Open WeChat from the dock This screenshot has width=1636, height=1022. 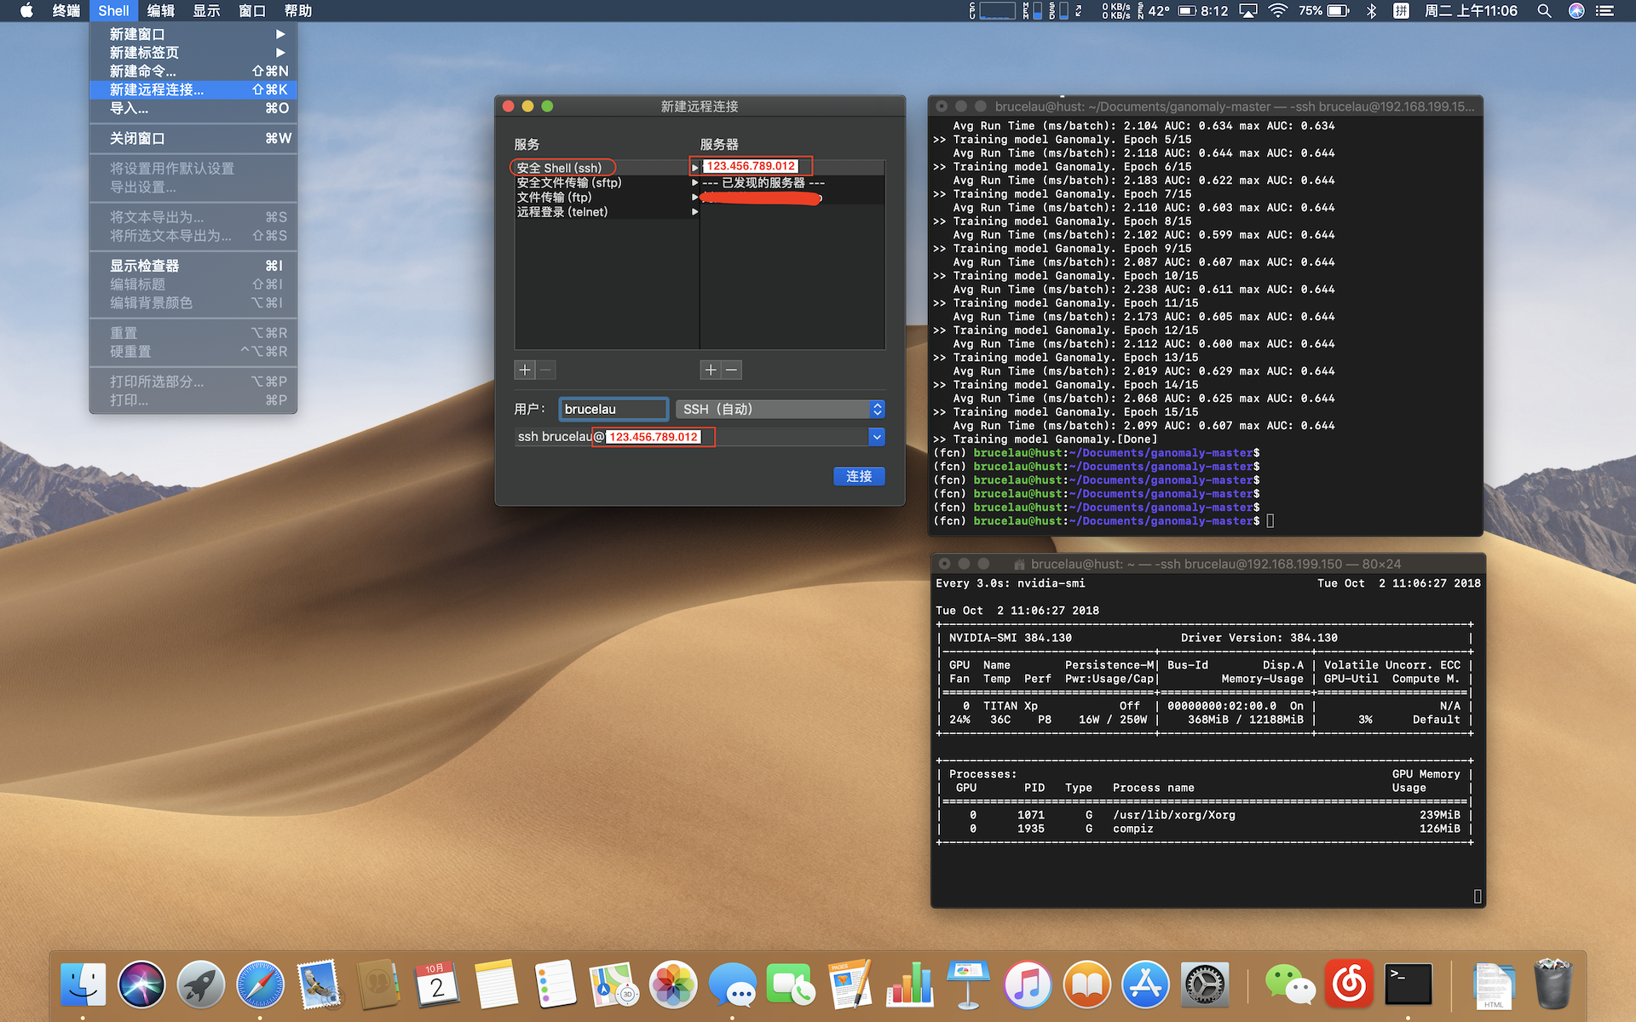click(1289, 985)
